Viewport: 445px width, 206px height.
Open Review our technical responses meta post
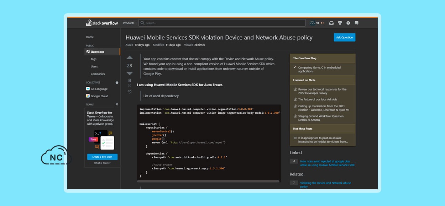click(x=323, y=91)
